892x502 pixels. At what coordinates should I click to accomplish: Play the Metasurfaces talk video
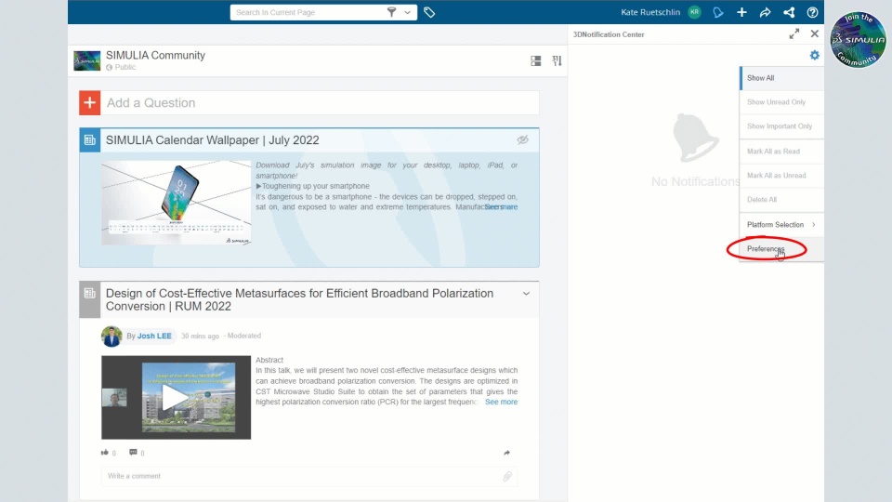tap(177, 397)
